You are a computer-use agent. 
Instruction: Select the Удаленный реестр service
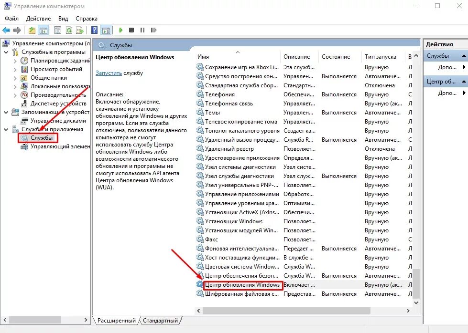click(x=305, y=149)
